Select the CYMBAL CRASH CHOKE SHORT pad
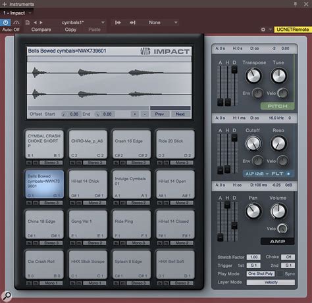This screenshot has height=303, width=312. point(44,145)
